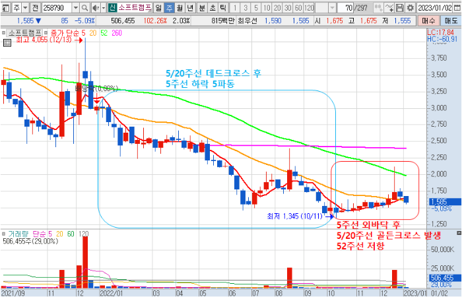The width and height of the screenshot is (462, 297).
Task: Click the 전 button beside stock code
Action: pyautogui.click(x=36, y=7)
